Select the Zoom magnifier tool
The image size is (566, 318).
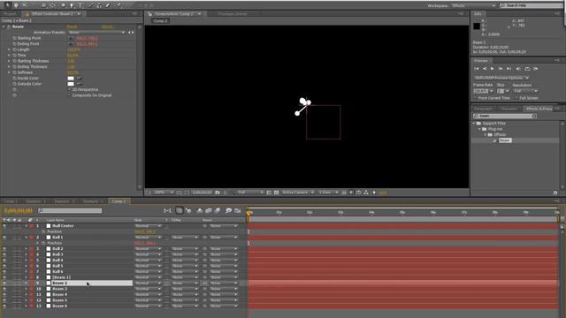[x=25, y=5]
